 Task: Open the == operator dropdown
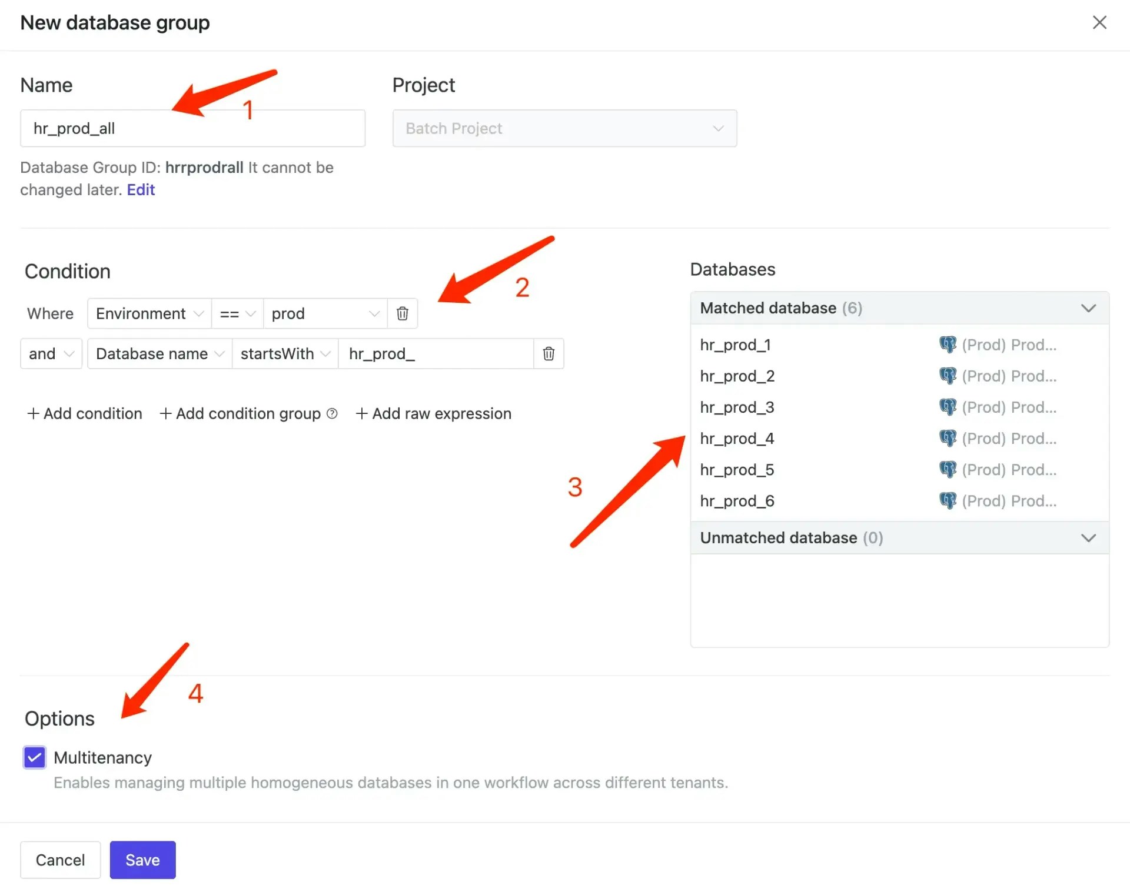coord(237,313)
